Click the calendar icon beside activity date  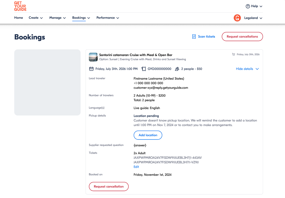tap(91, 69)
